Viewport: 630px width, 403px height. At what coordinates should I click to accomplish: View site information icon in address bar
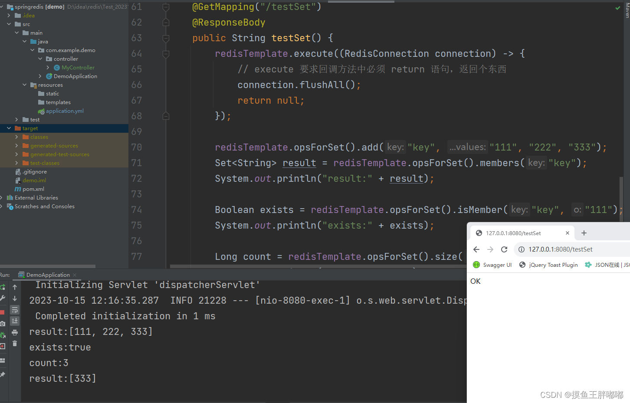click(522, 249)
